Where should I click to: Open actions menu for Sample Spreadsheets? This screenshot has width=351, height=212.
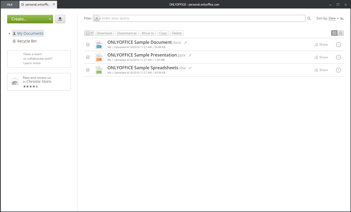click(x=338, y=70)
